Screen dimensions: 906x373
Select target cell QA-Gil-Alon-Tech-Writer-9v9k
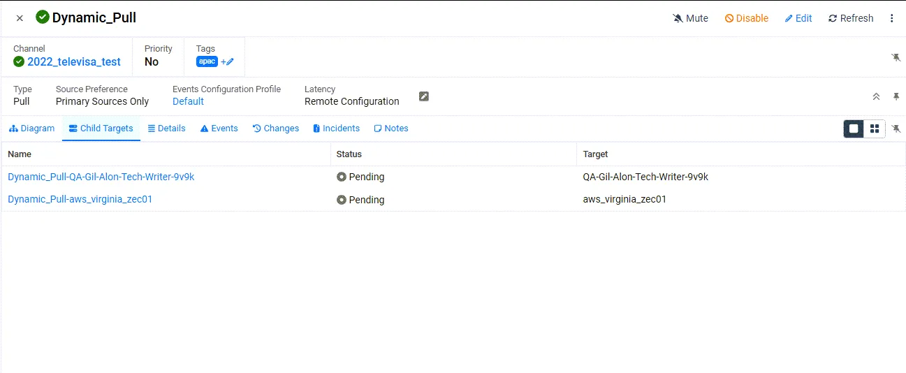(x=646, y=177)
